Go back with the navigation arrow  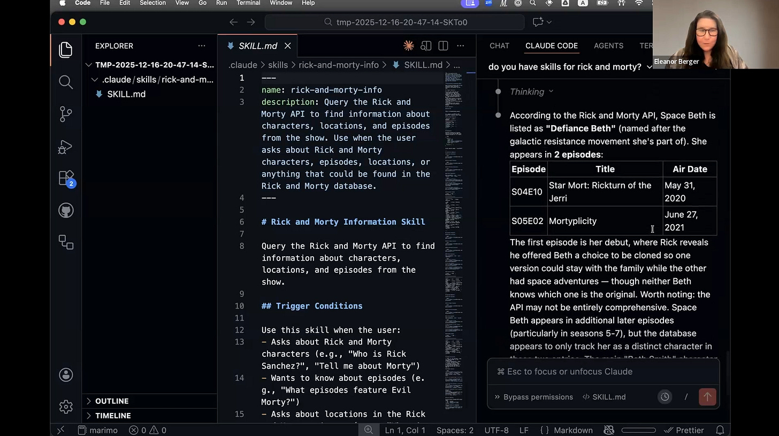tap(233, 22)
